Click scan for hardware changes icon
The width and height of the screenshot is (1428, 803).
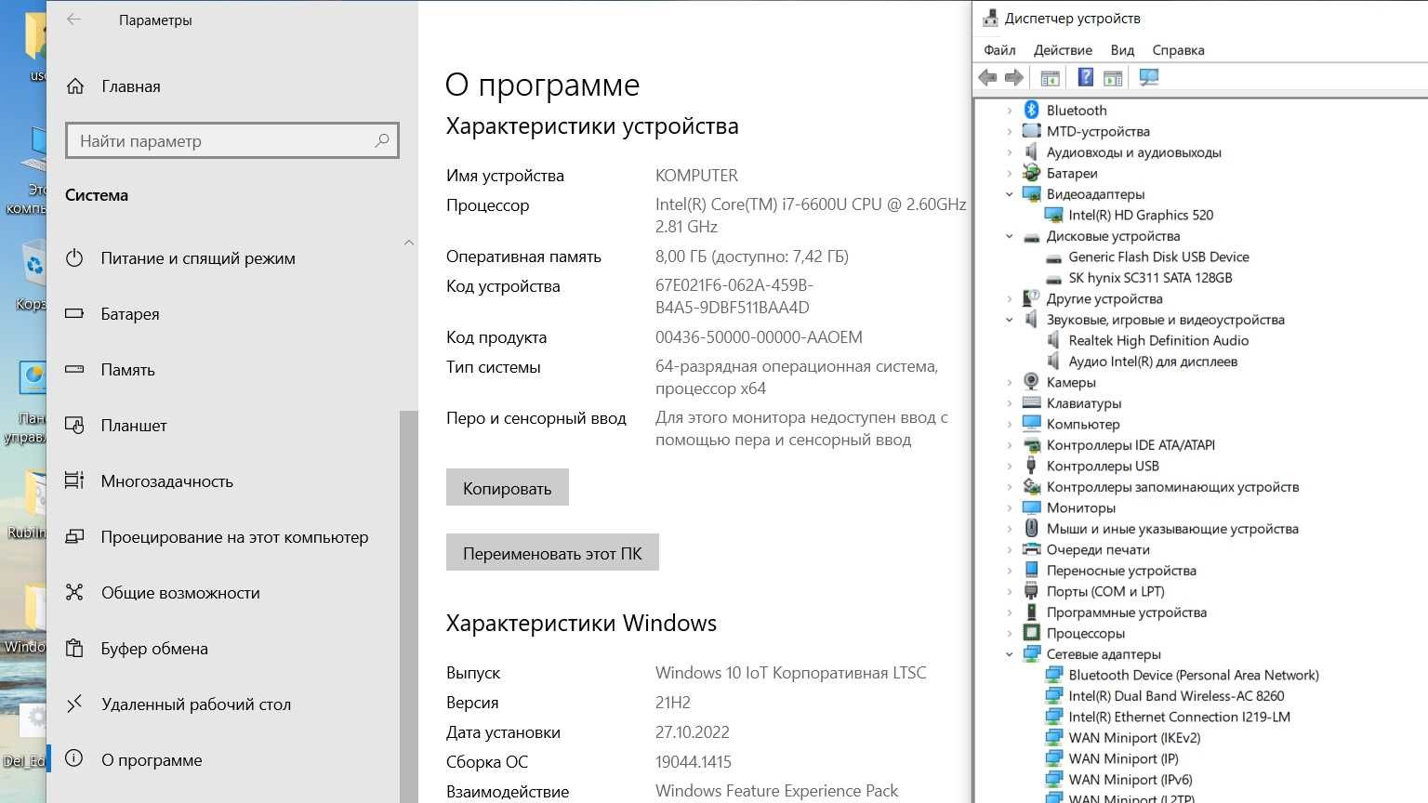point(1149,78)
